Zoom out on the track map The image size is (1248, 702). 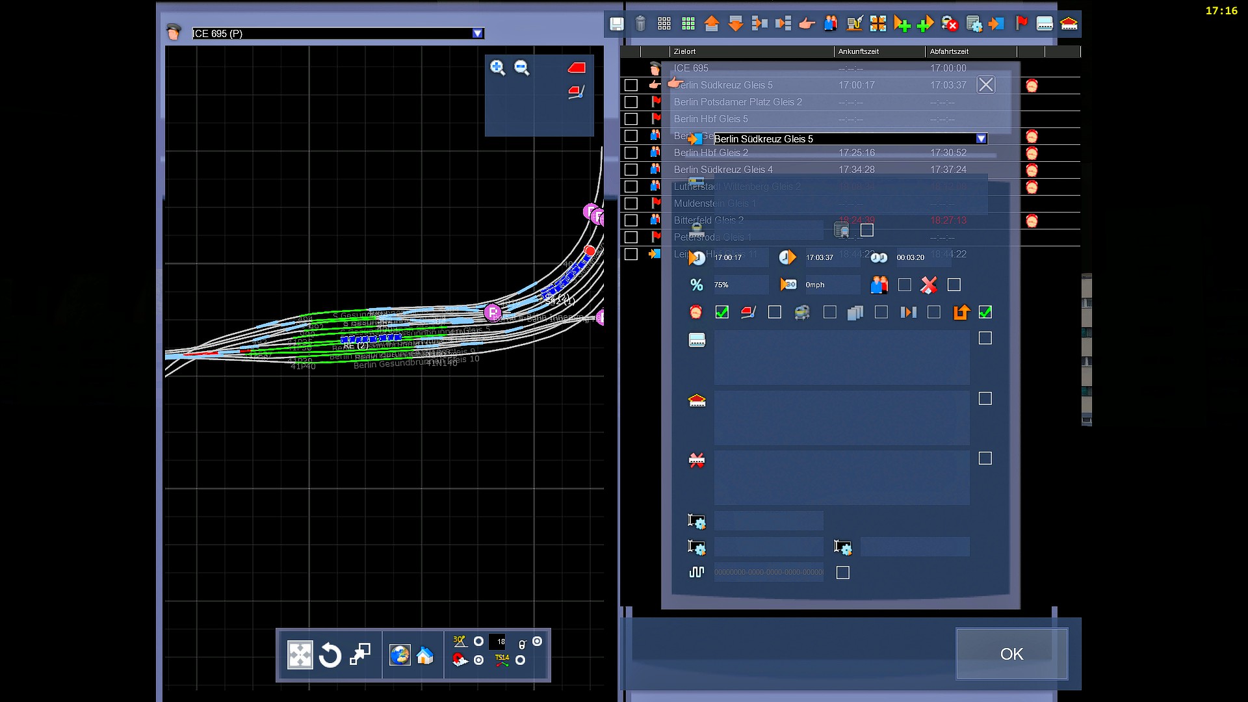[x=521, y=68]
